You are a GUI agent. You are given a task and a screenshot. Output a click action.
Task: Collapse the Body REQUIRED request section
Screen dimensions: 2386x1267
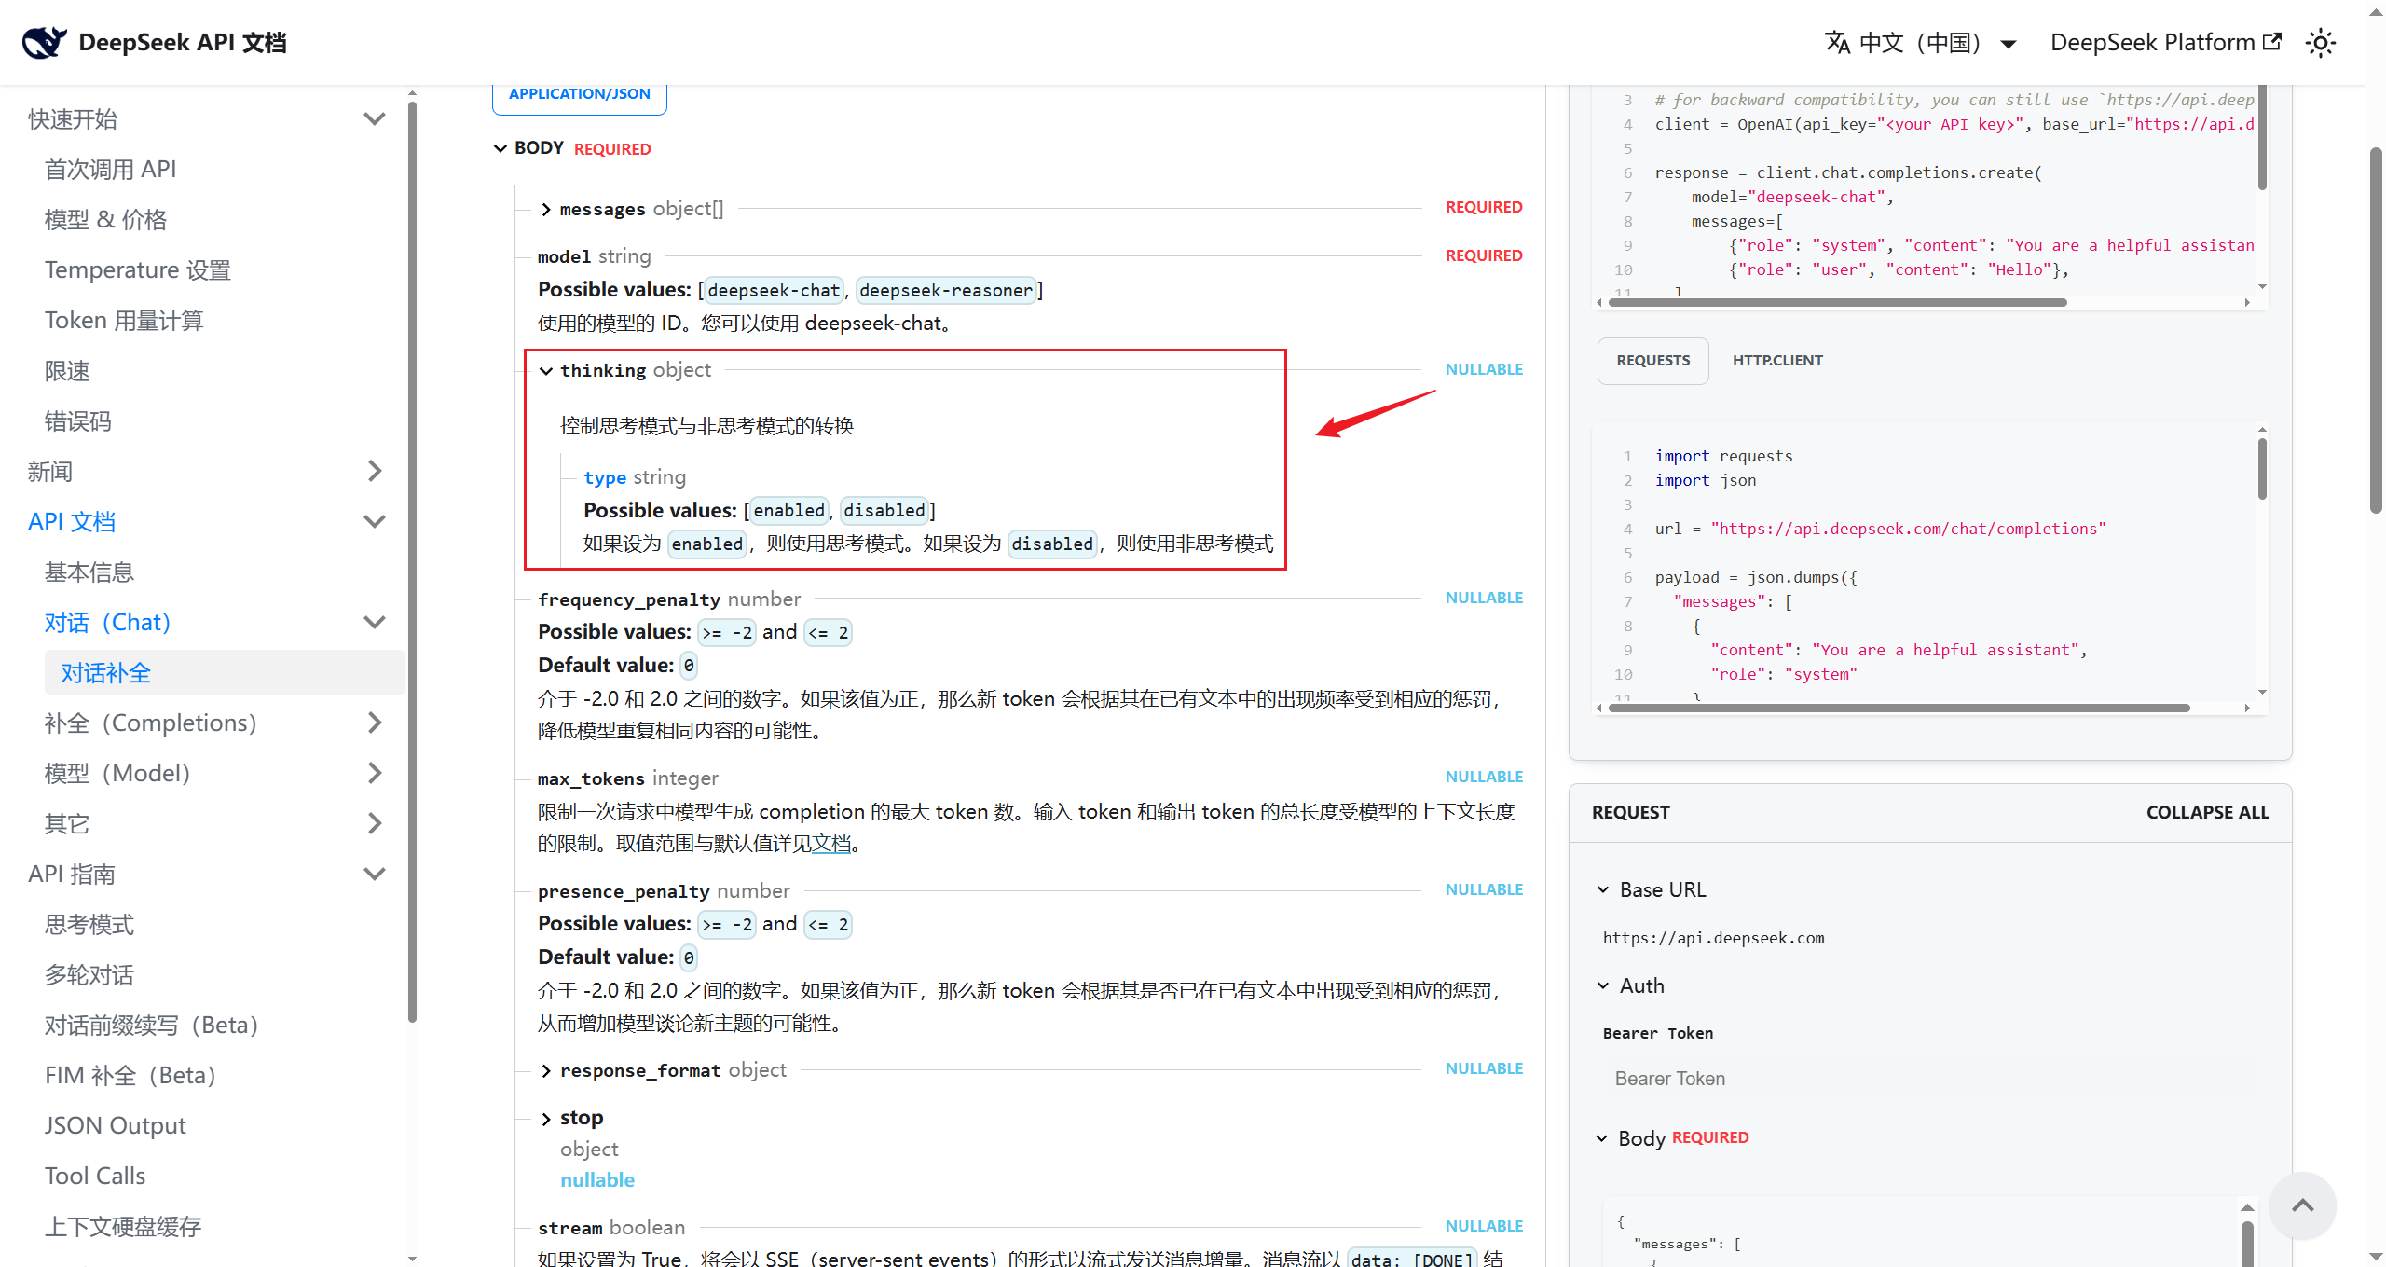click(1602, 1138)
